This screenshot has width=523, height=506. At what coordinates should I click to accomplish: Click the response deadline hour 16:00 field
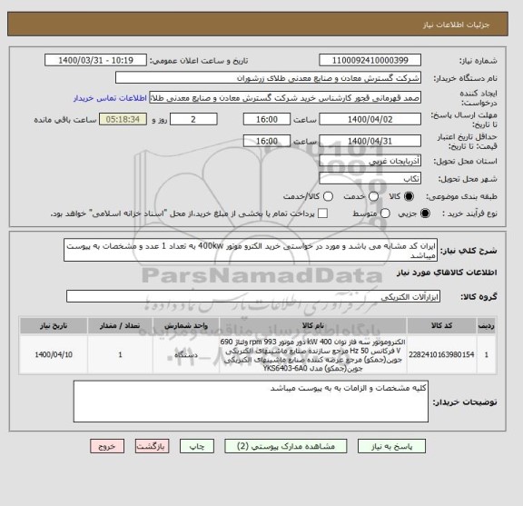tap(267, 119)
